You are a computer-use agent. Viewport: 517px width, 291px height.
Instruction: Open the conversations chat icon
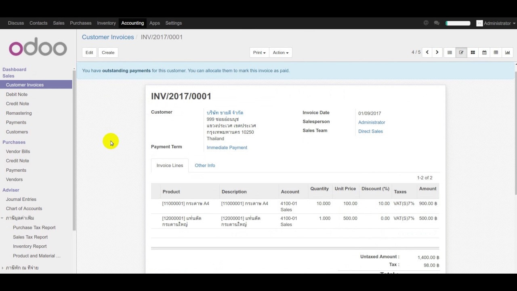tap(437, 23)
